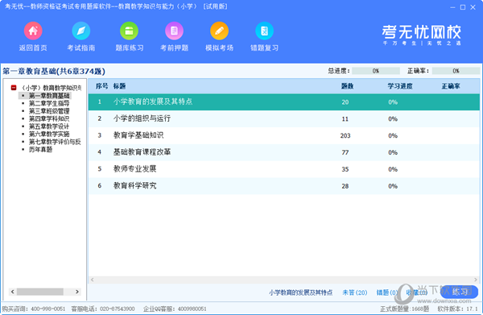This screenshot has height=315, width=483.
Task: Select 第七章教学评价与反 in the tree
Action: click(x=55, y=142)
